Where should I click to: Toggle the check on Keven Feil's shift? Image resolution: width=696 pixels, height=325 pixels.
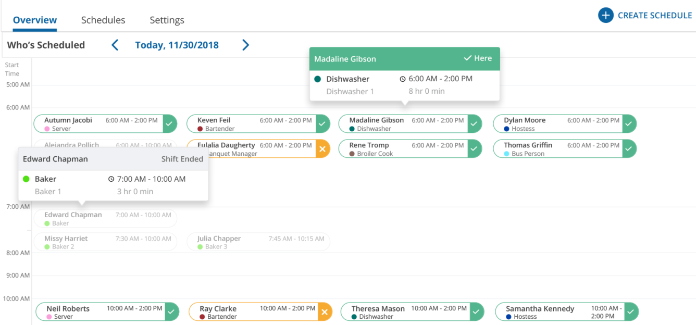(x=322, y=124)
